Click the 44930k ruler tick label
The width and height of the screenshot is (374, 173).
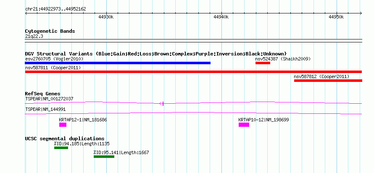pos(106,17)
